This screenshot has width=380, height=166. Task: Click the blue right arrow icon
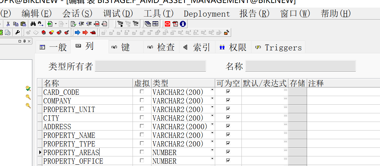[x=78, y=32]
